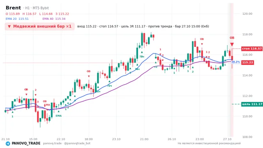Click the red EMA signal label
Image resolution: width=263 pixels, height=148 pixels.
(47, 105)
